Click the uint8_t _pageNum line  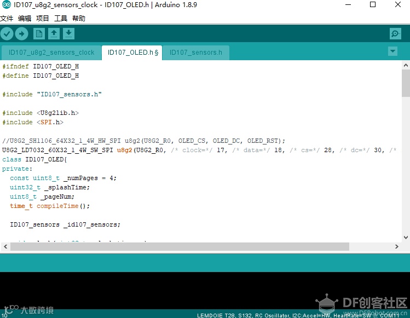coord(42,196)
